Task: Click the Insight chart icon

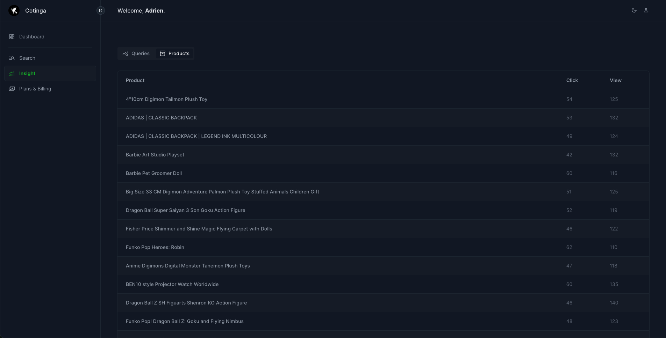Action: click(12, 73)
